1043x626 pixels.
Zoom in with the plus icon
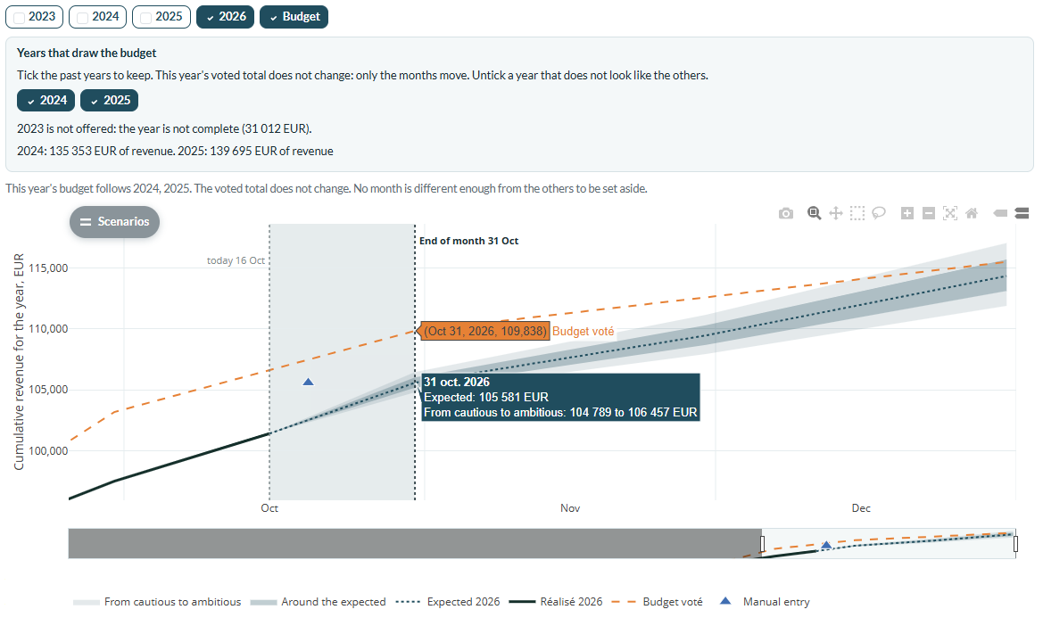[x=907, y=213]
